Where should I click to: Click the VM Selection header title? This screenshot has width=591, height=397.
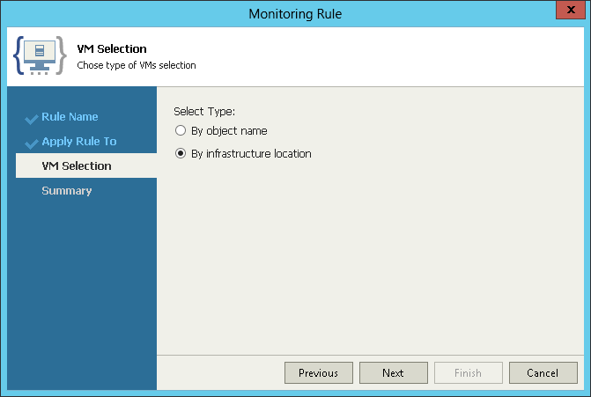112,49
